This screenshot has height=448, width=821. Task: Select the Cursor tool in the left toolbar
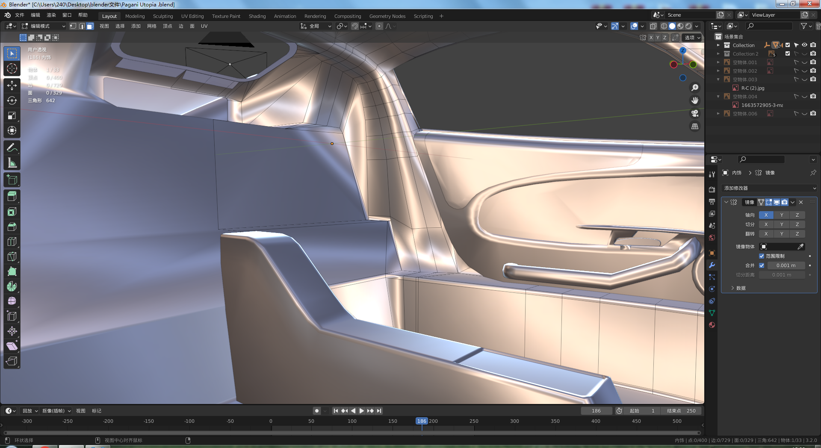(12, 68)
